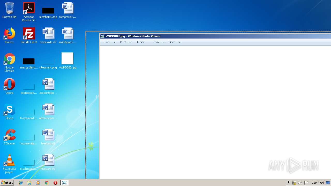Select the Skype desktop shortcut
The image size is (331, 186).
tap(9, 112)
